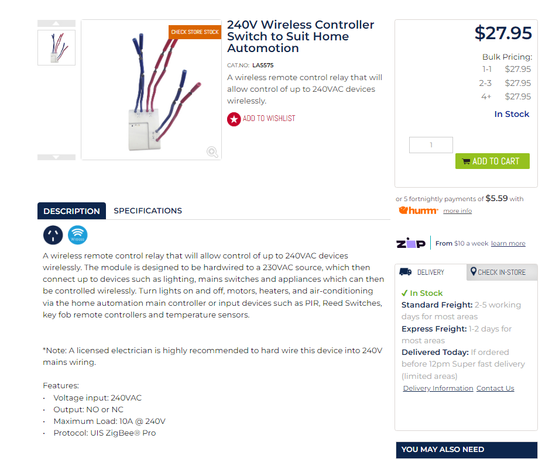
Task: Click the blue Wireless feature icon
Action: pyautogui.click(x=77, y=235)
